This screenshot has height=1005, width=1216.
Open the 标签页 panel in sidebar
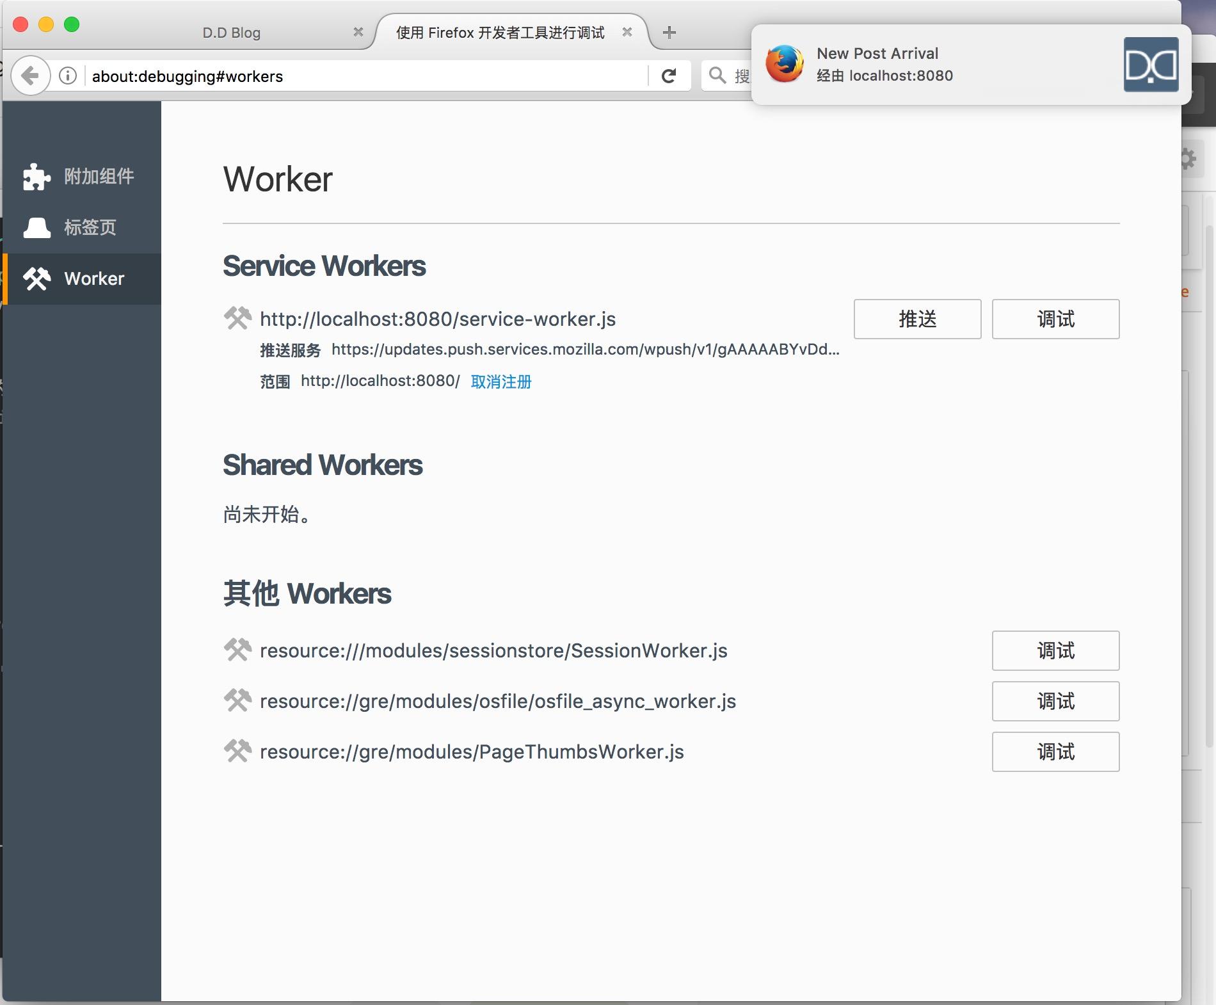36,227
